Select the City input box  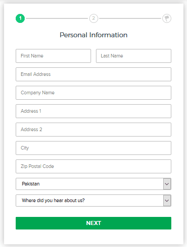(x=93, y=148)
